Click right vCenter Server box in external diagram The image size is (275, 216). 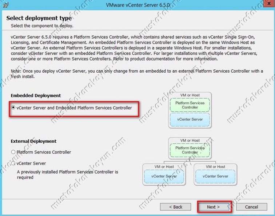(x=215, y=176)
